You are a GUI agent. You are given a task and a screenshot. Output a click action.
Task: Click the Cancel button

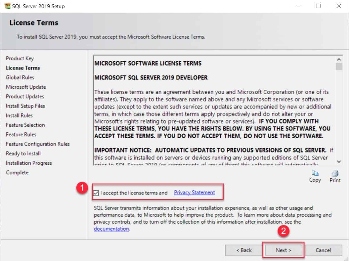[323, 250]
